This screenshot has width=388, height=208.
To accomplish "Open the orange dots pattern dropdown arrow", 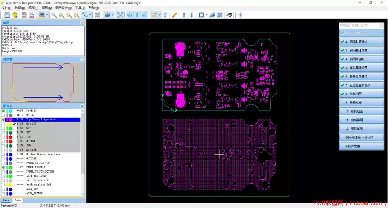I will pos(160,15).
